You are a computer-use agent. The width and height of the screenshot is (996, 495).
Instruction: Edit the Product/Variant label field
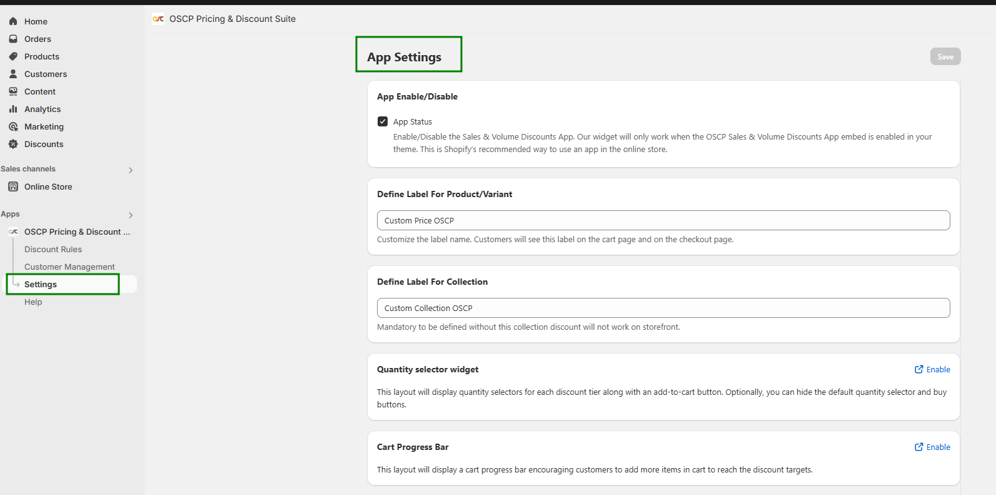[663, 220]
